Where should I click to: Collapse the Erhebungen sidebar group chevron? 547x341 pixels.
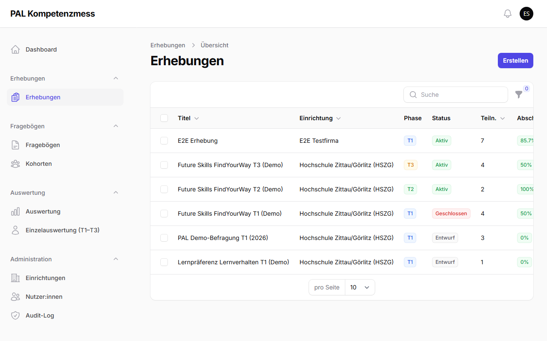[115, 78]
